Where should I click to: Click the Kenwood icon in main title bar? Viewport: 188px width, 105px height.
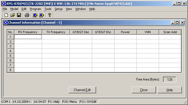point(4,4)
